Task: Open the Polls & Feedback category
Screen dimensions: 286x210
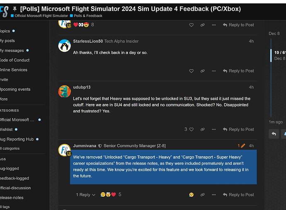Action: click(x=88, y=16)
